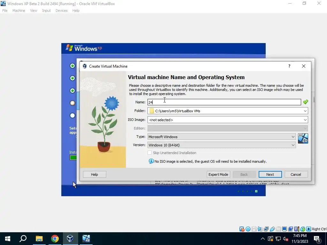This screenshot has width=327, height=245.
Task: Expand the Folder dropdown
Action: [305, 111]
